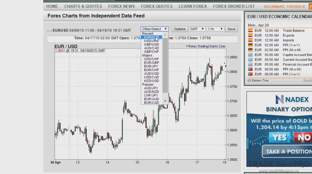Pick AUD/JPY under Popular pairs
Image resolution: width=312 pixels, height=174 pixels.
[x=151, y=88]
